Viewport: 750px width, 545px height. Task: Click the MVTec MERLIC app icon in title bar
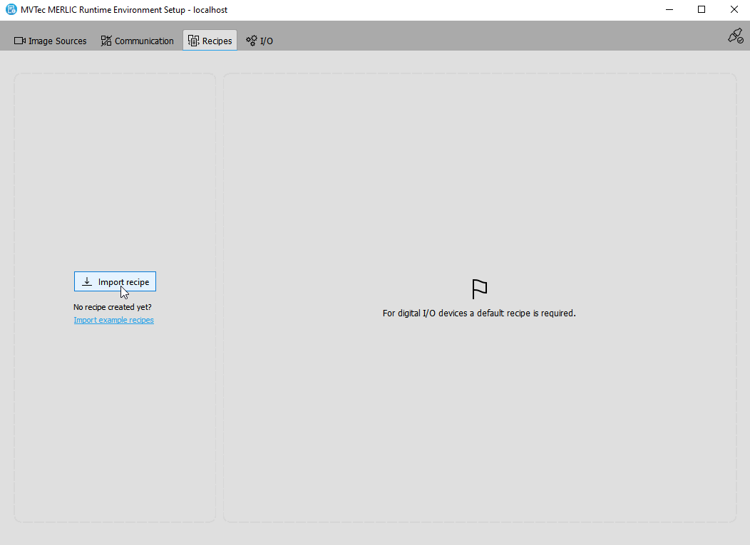[x=11, y=10]
